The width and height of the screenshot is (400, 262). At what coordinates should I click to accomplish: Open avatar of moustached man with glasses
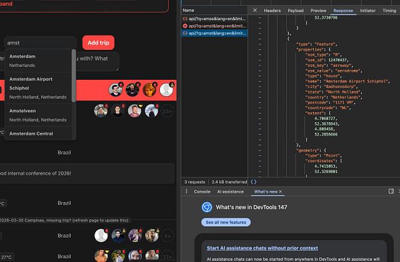pos(115,90)
